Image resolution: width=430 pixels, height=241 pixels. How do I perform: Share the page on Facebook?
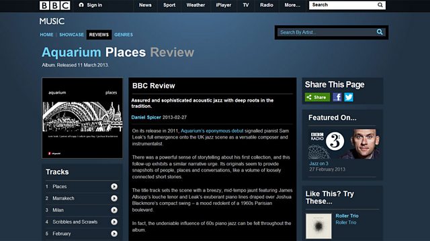(337, 97)
